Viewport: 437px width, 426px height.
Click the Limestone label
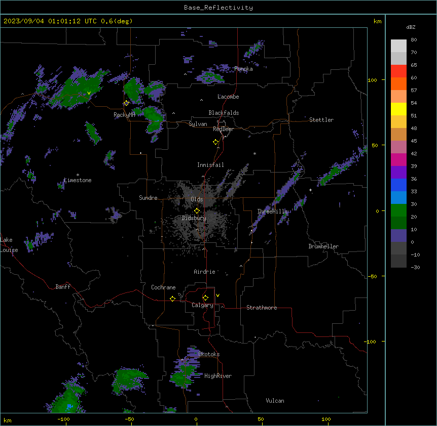tap(78, 180)
